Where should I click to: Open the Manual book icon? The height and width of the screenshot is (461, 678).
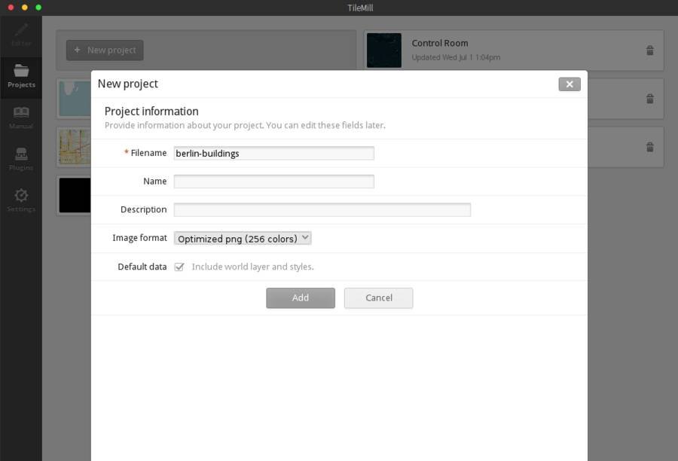click(21, 113)
